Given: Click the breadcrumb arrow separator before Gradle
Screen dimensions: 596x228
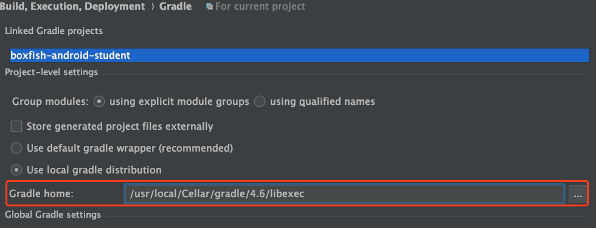Looking at the screenshot, I should pos(153,7).
